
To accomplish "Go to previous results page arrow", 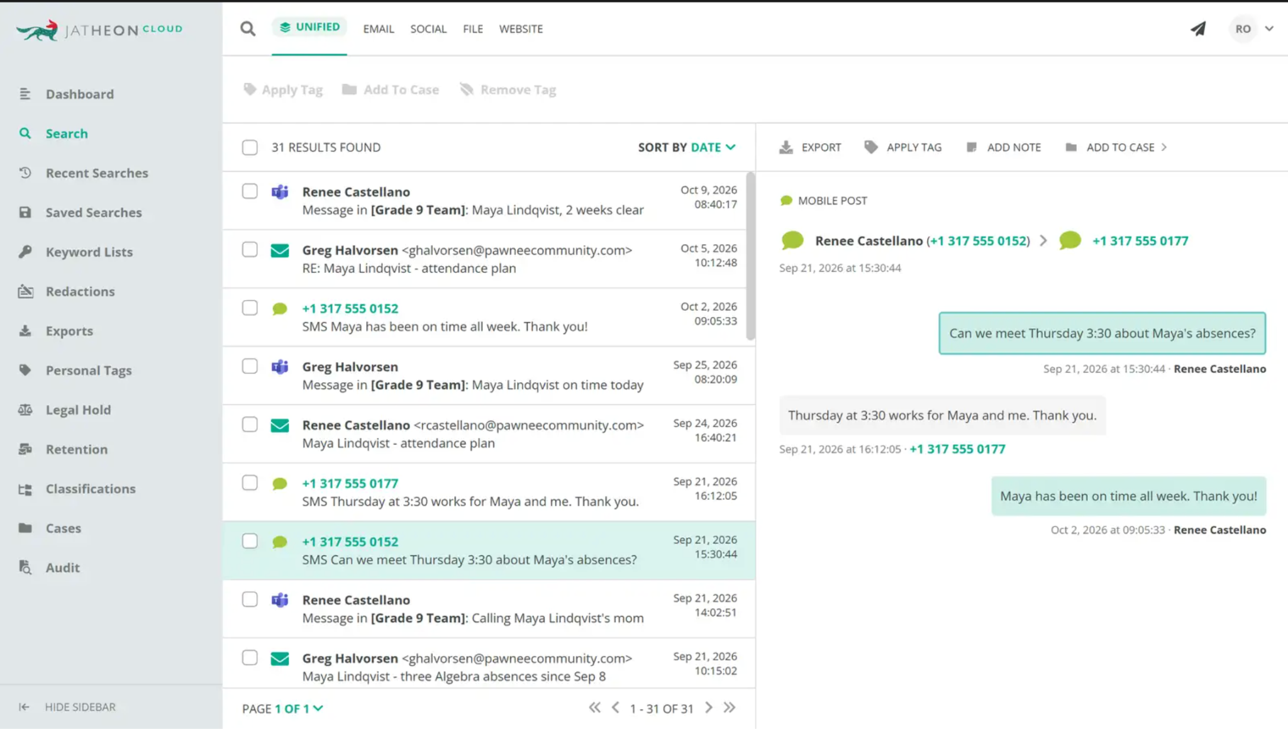I will point(616,708).
